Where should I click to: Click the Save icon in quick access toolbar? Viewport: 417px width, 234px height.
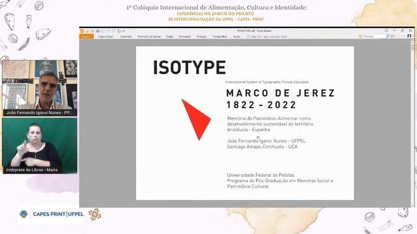pyautogui.click(x=93, y=31)
